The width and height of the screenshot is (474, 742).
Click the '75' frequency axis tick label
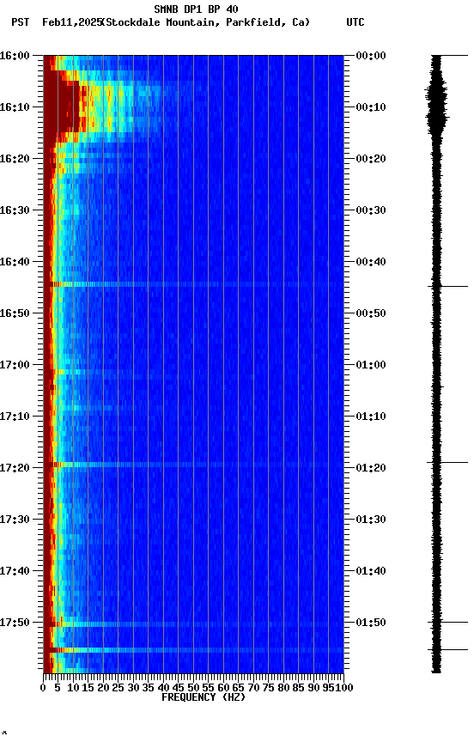[x=268, y=688]
